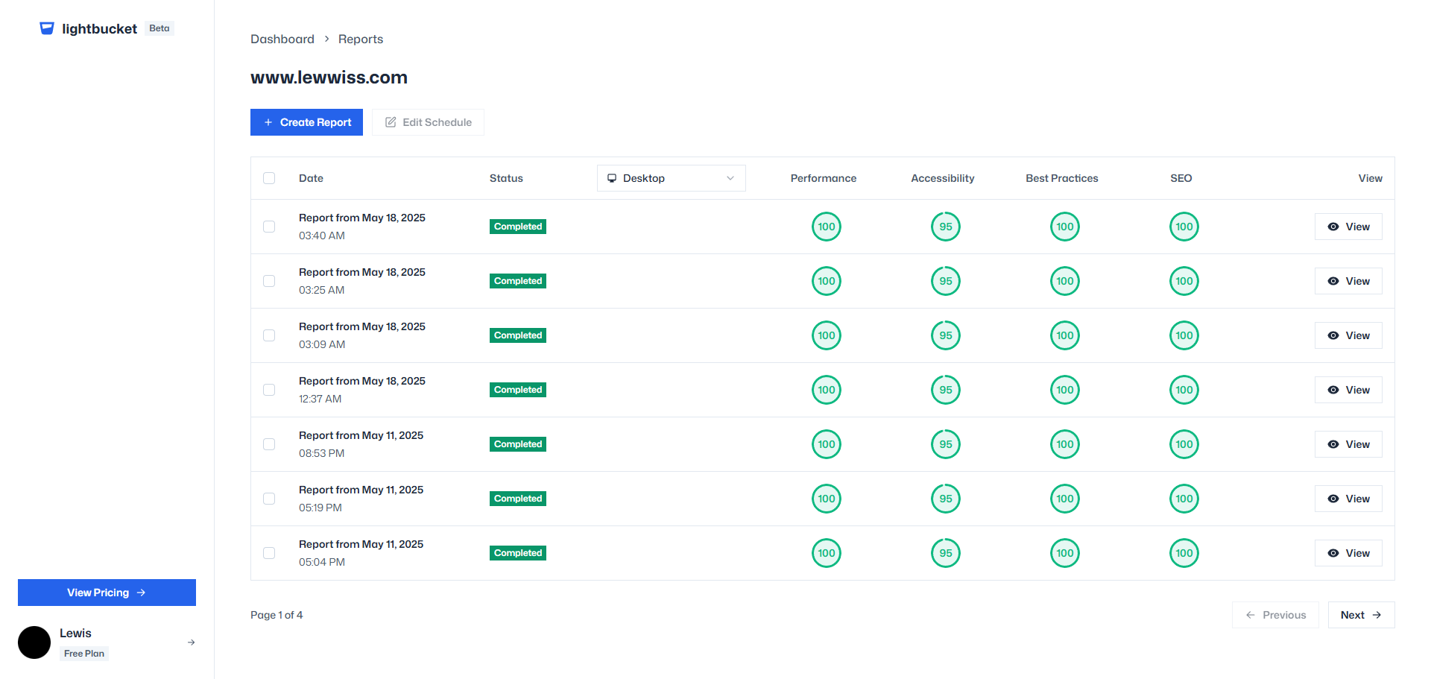Click Performance score of 03:25 AM report

click(827, 281)
